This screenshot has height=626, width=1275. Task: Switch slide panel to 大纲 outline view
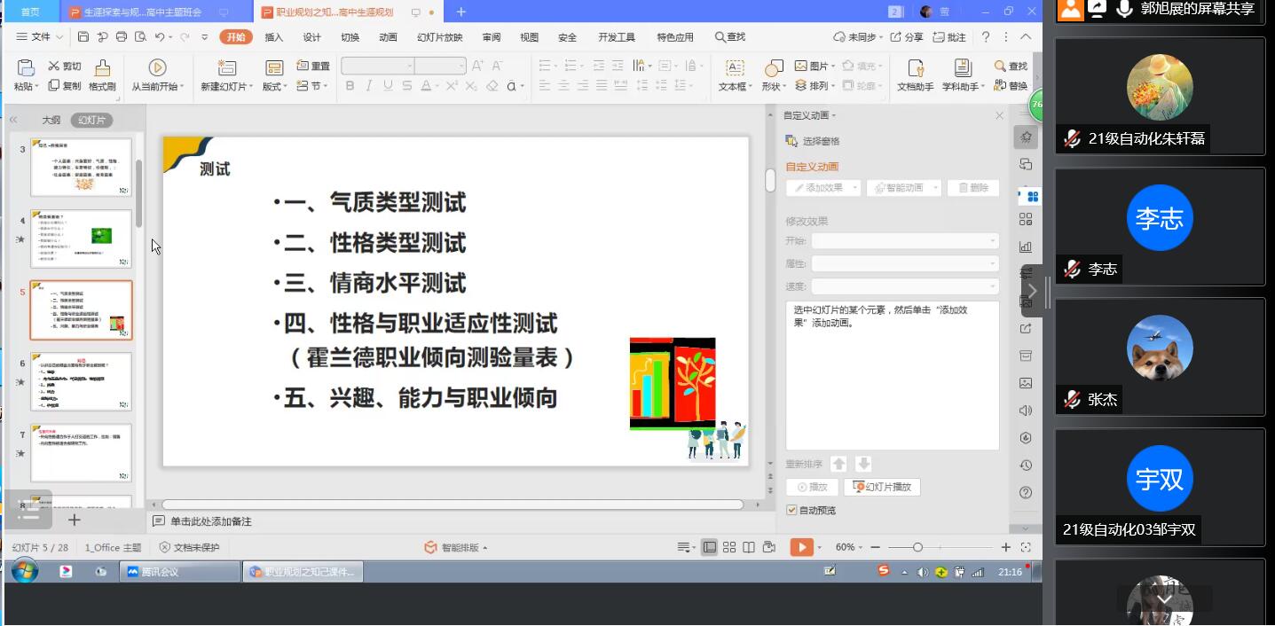pos(51,121)
